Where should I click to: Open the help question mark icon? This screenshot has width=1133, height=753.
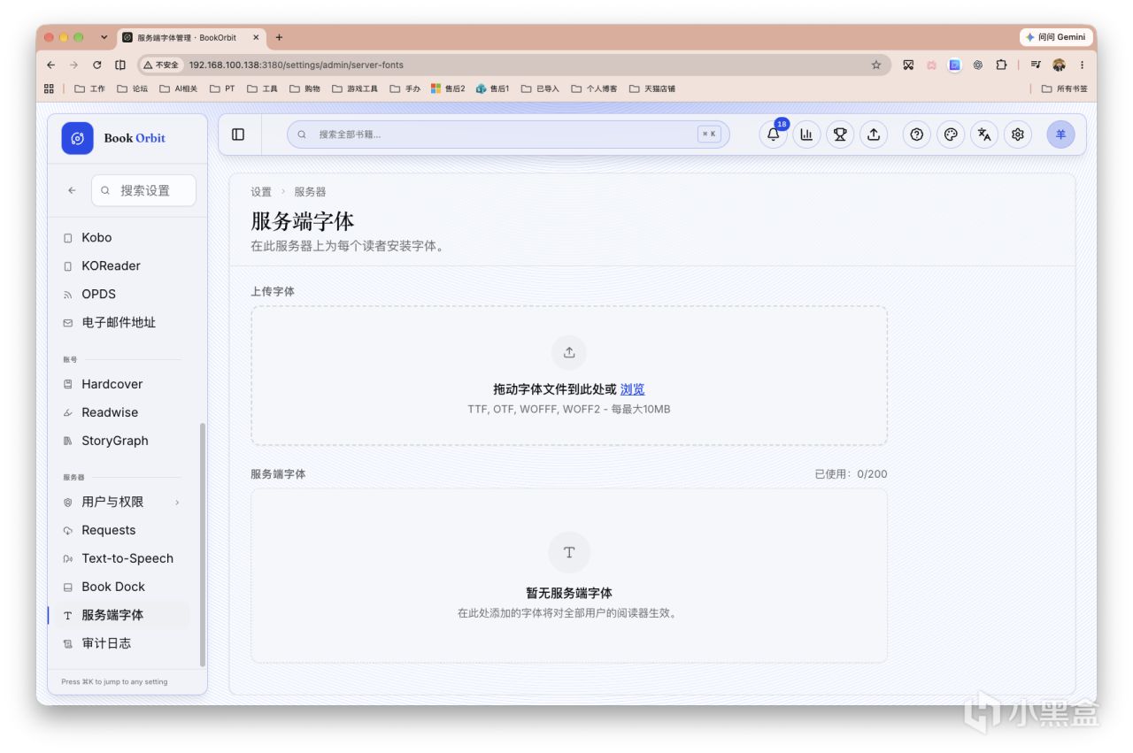917,134
